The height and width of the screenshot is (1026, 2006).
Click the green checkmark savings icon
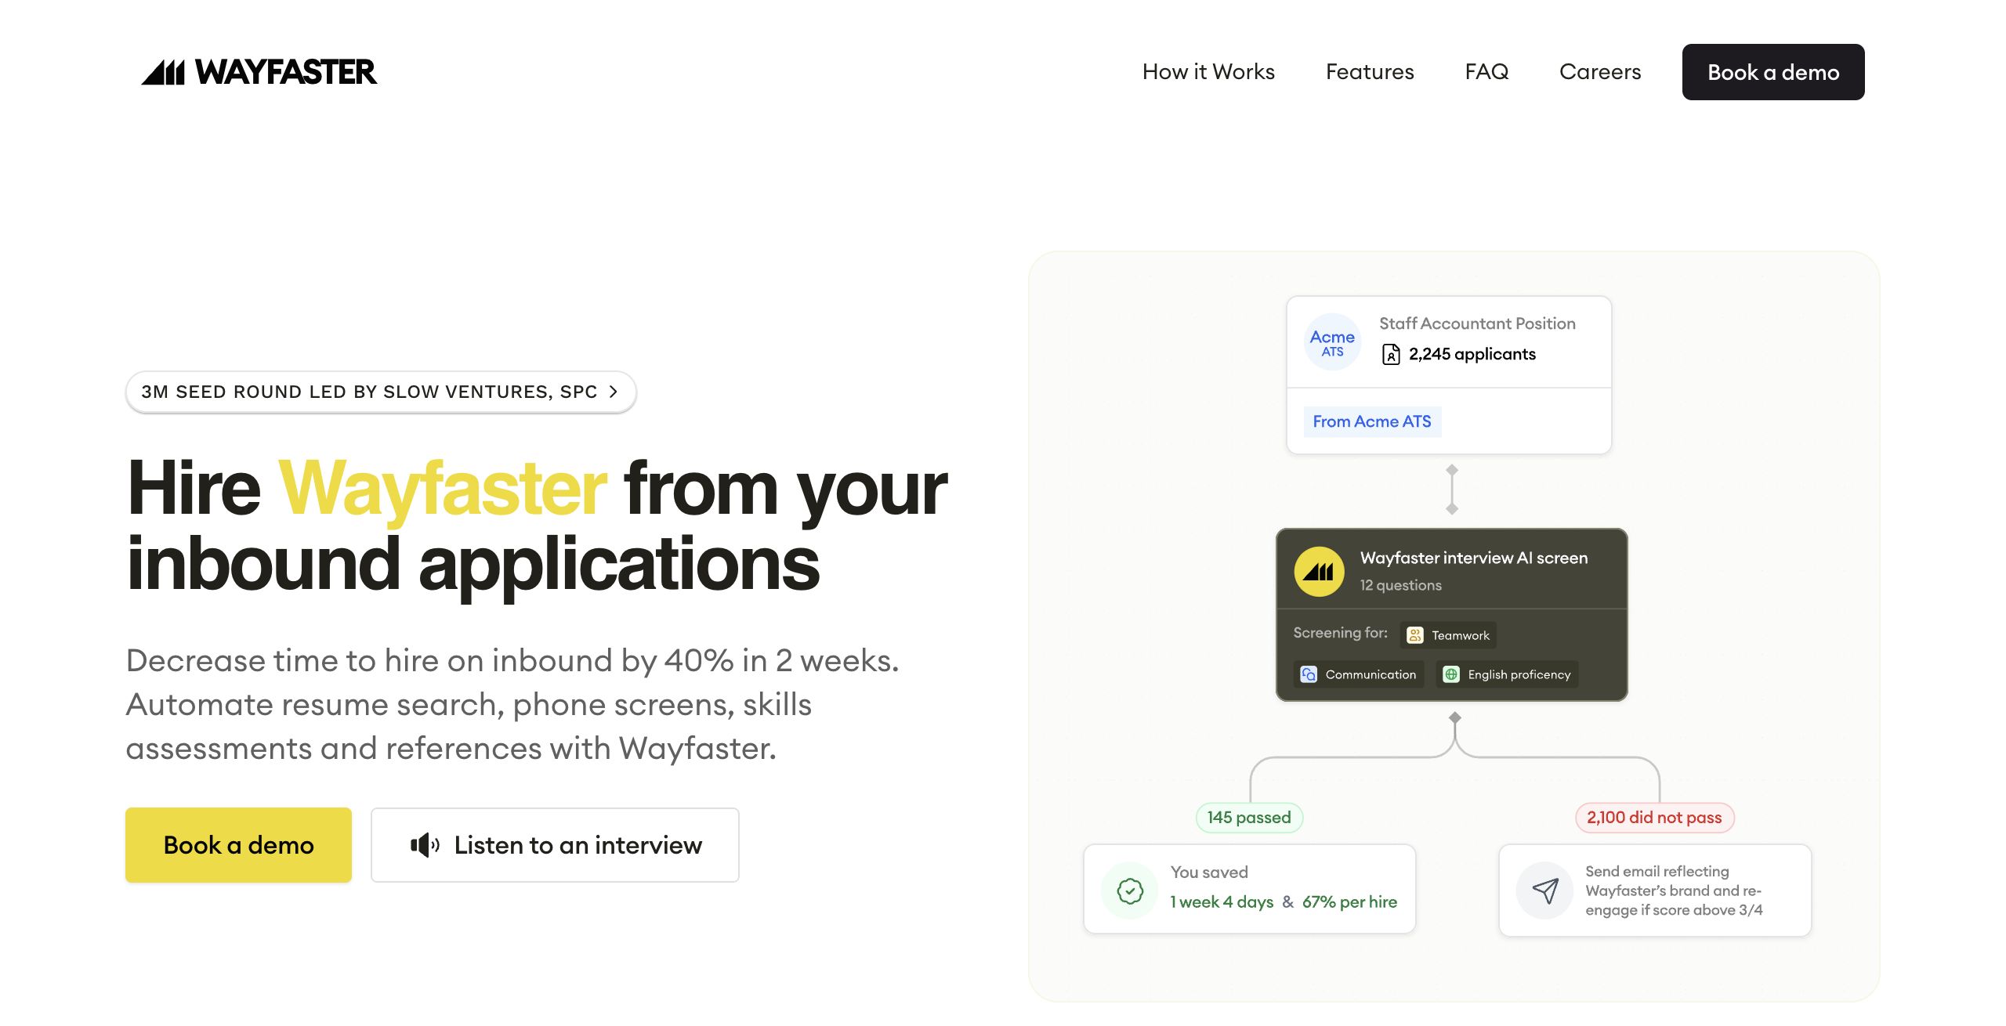pyautogui.click(x=1130, y=891)
